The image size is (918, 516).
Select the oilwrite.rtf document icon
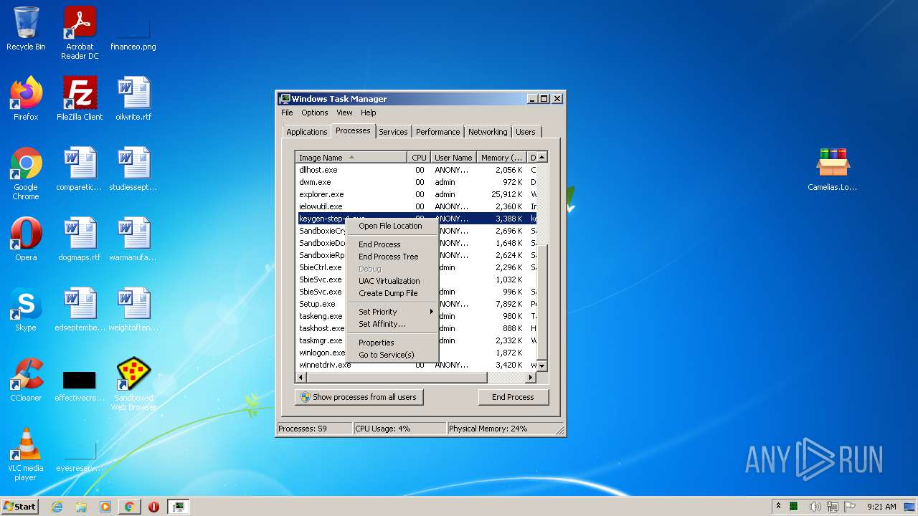click(133, 99)
